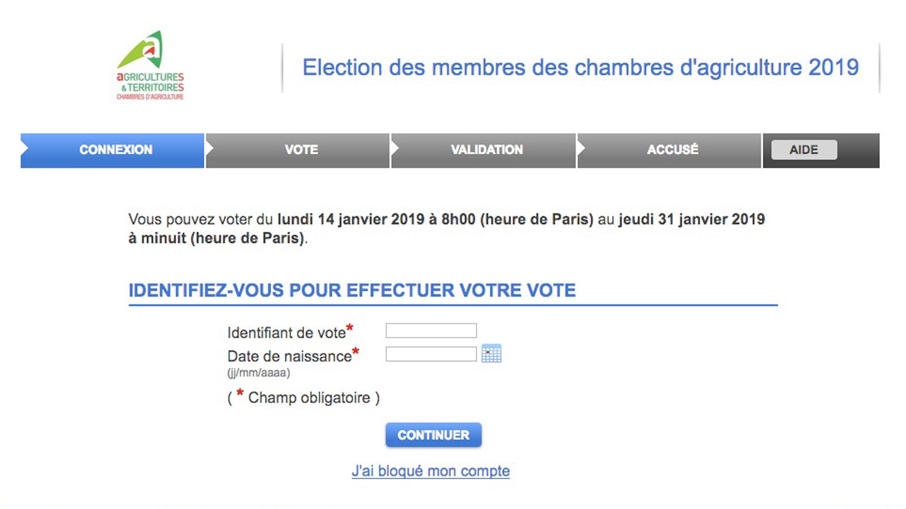Click the asterisk beside Date de naissance

pos(356,352)
